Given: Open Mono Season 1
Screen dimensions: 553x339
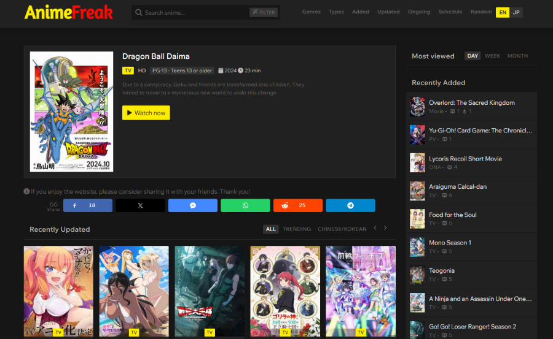Looking at the screenshot, I should 450,243.
